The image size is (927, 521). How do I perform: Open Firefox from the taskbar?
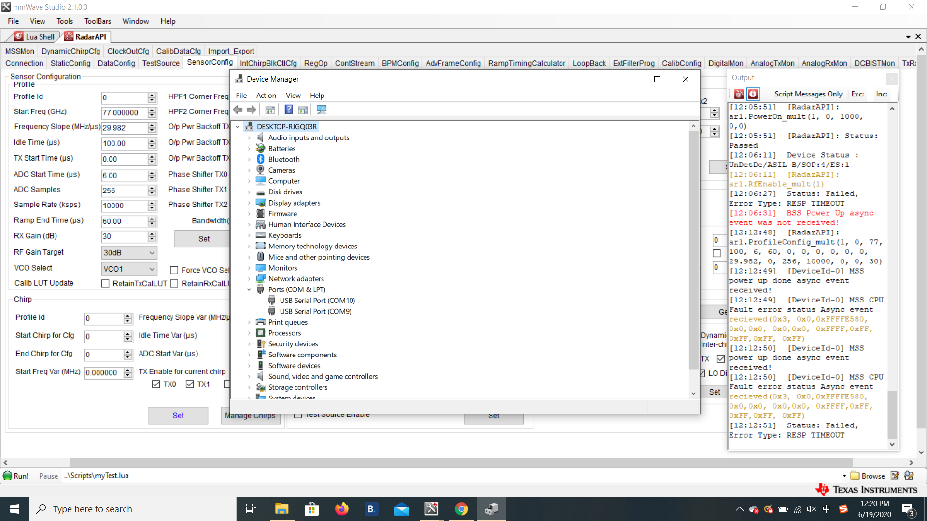pos(342,509)
